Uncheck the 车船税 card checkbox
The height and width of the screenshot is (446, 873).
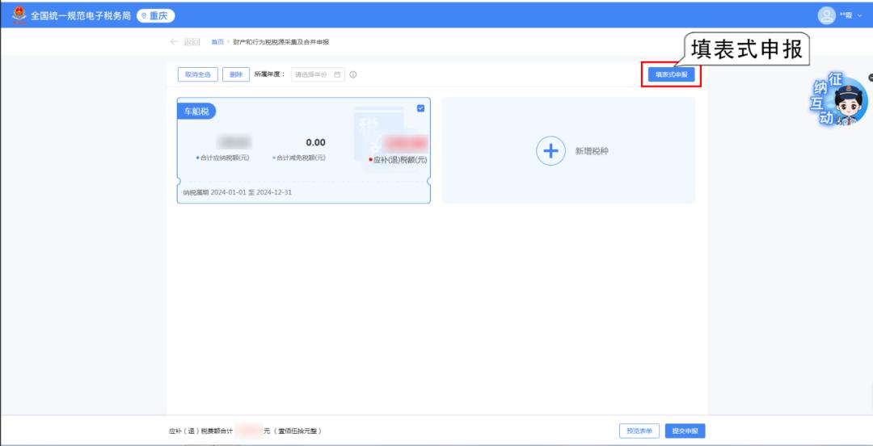[x=420, y=108]
